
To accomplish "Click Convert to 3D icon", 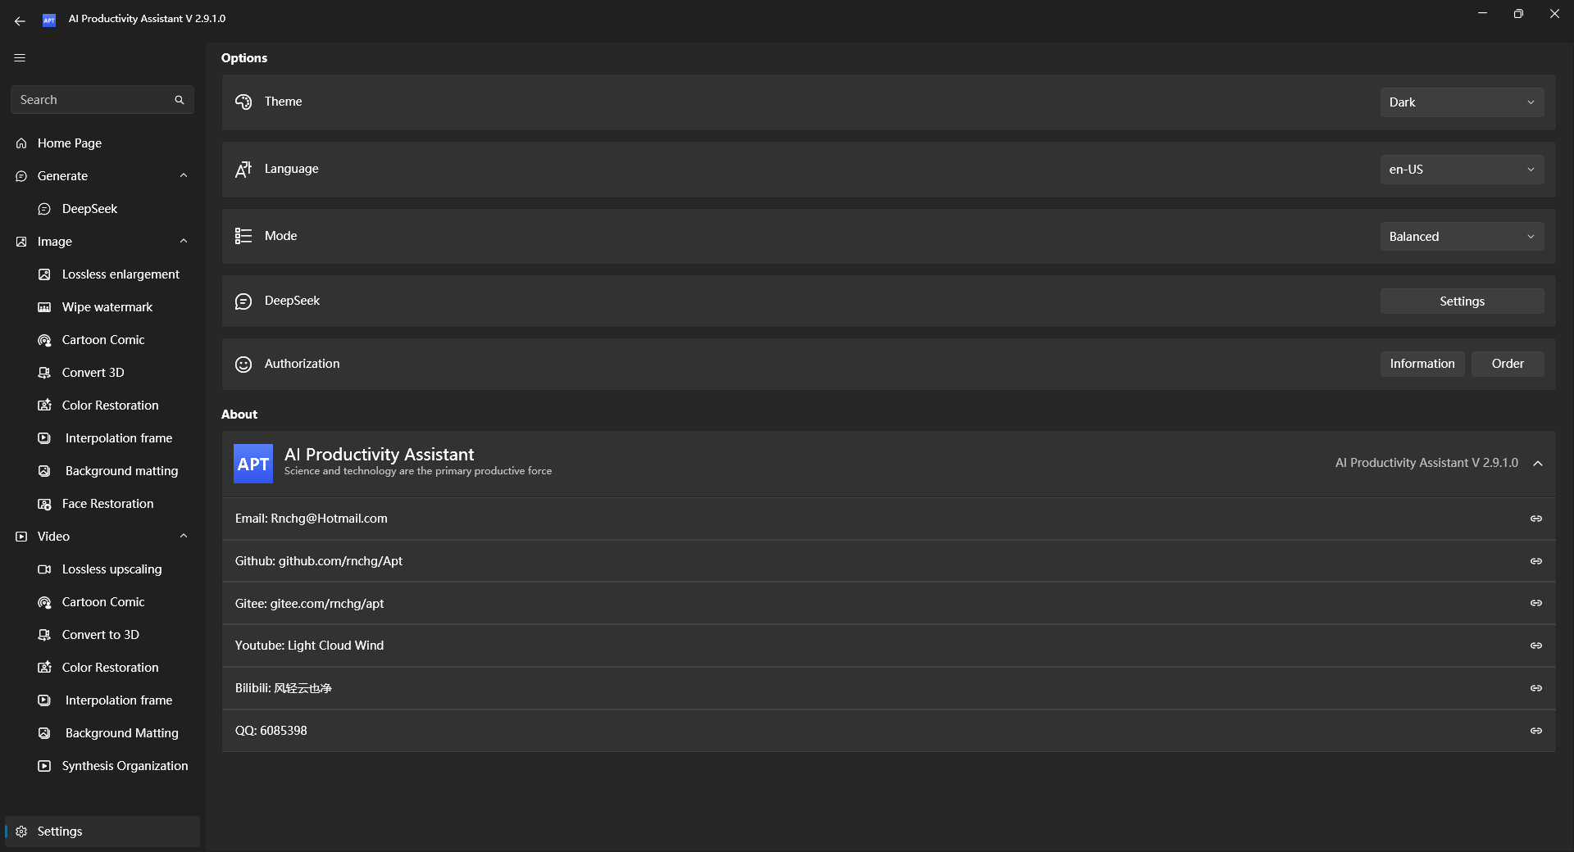I will pos(44,635).
